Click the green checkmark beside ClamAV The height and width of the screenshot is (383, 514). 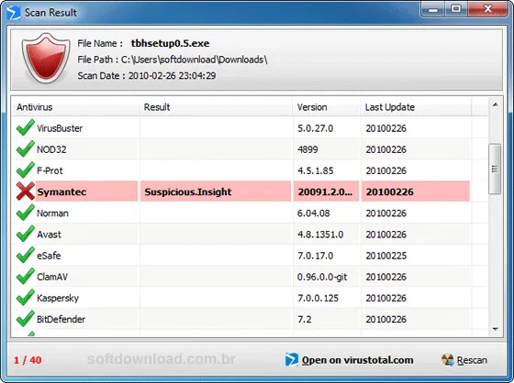pyautogui.click(x=26, y=277)
